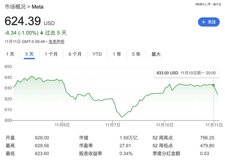Click the 关注 follow button

[209, 22]
